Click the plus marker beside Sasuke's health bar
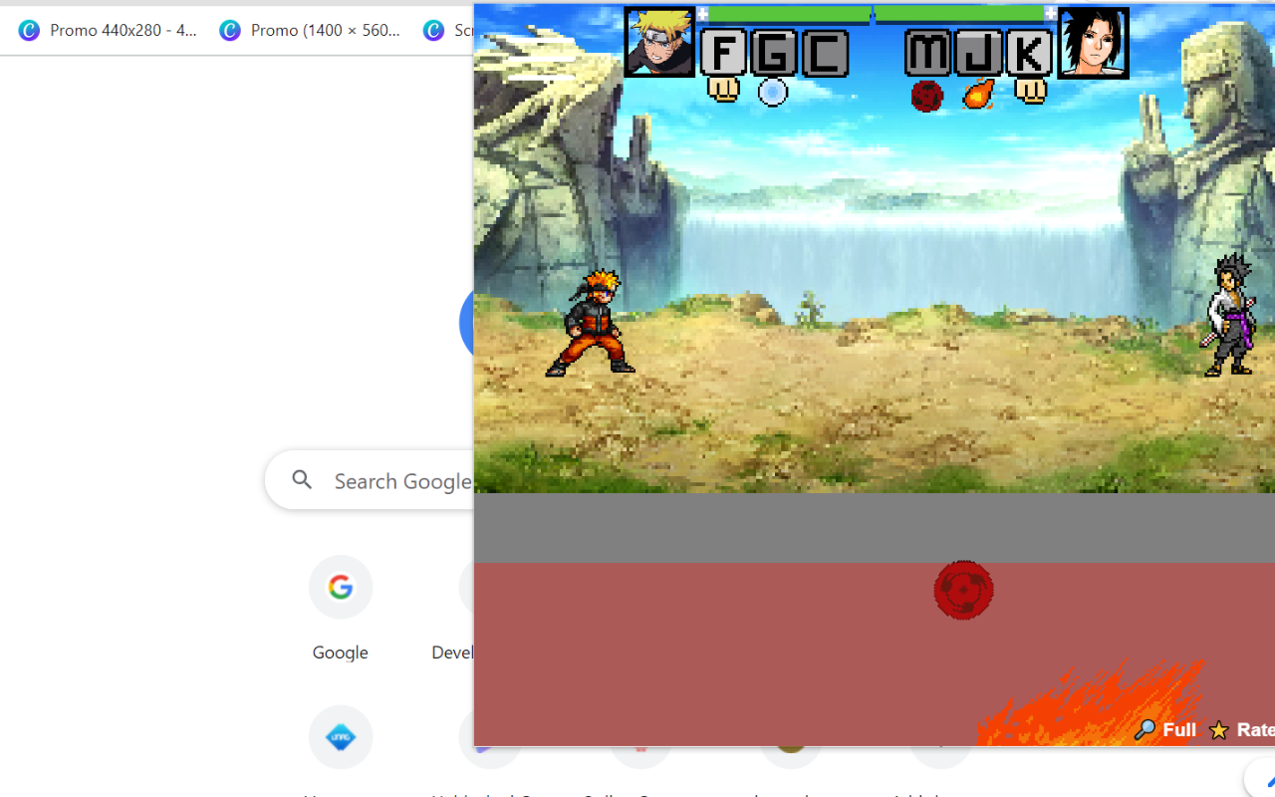This screenshot has height=797, width=1275. click(1051, 13)
